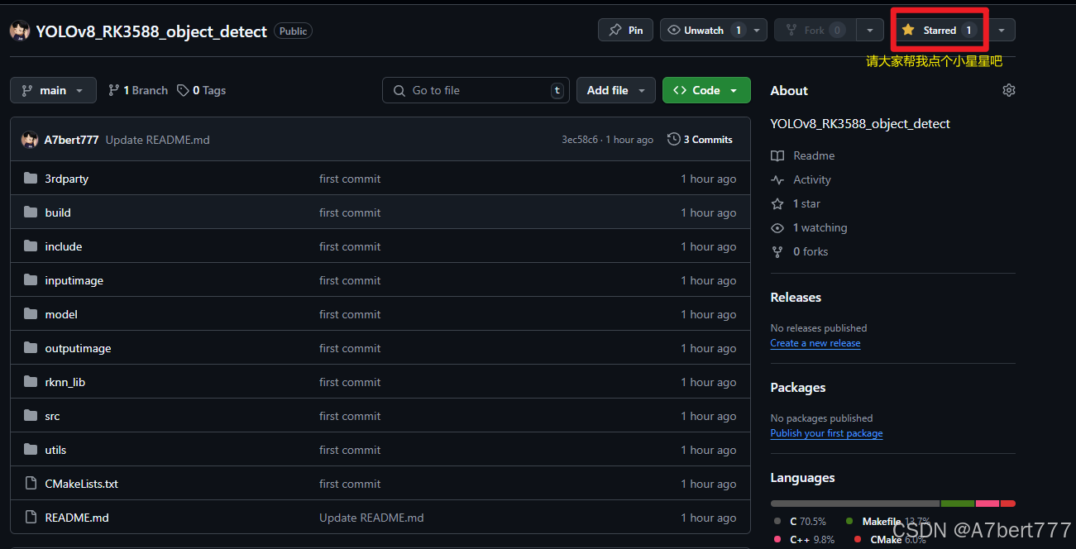Open the star lists dropdown arrow
The image size is (1076, 549).
pyautogui.click(x=1002, y=30)
